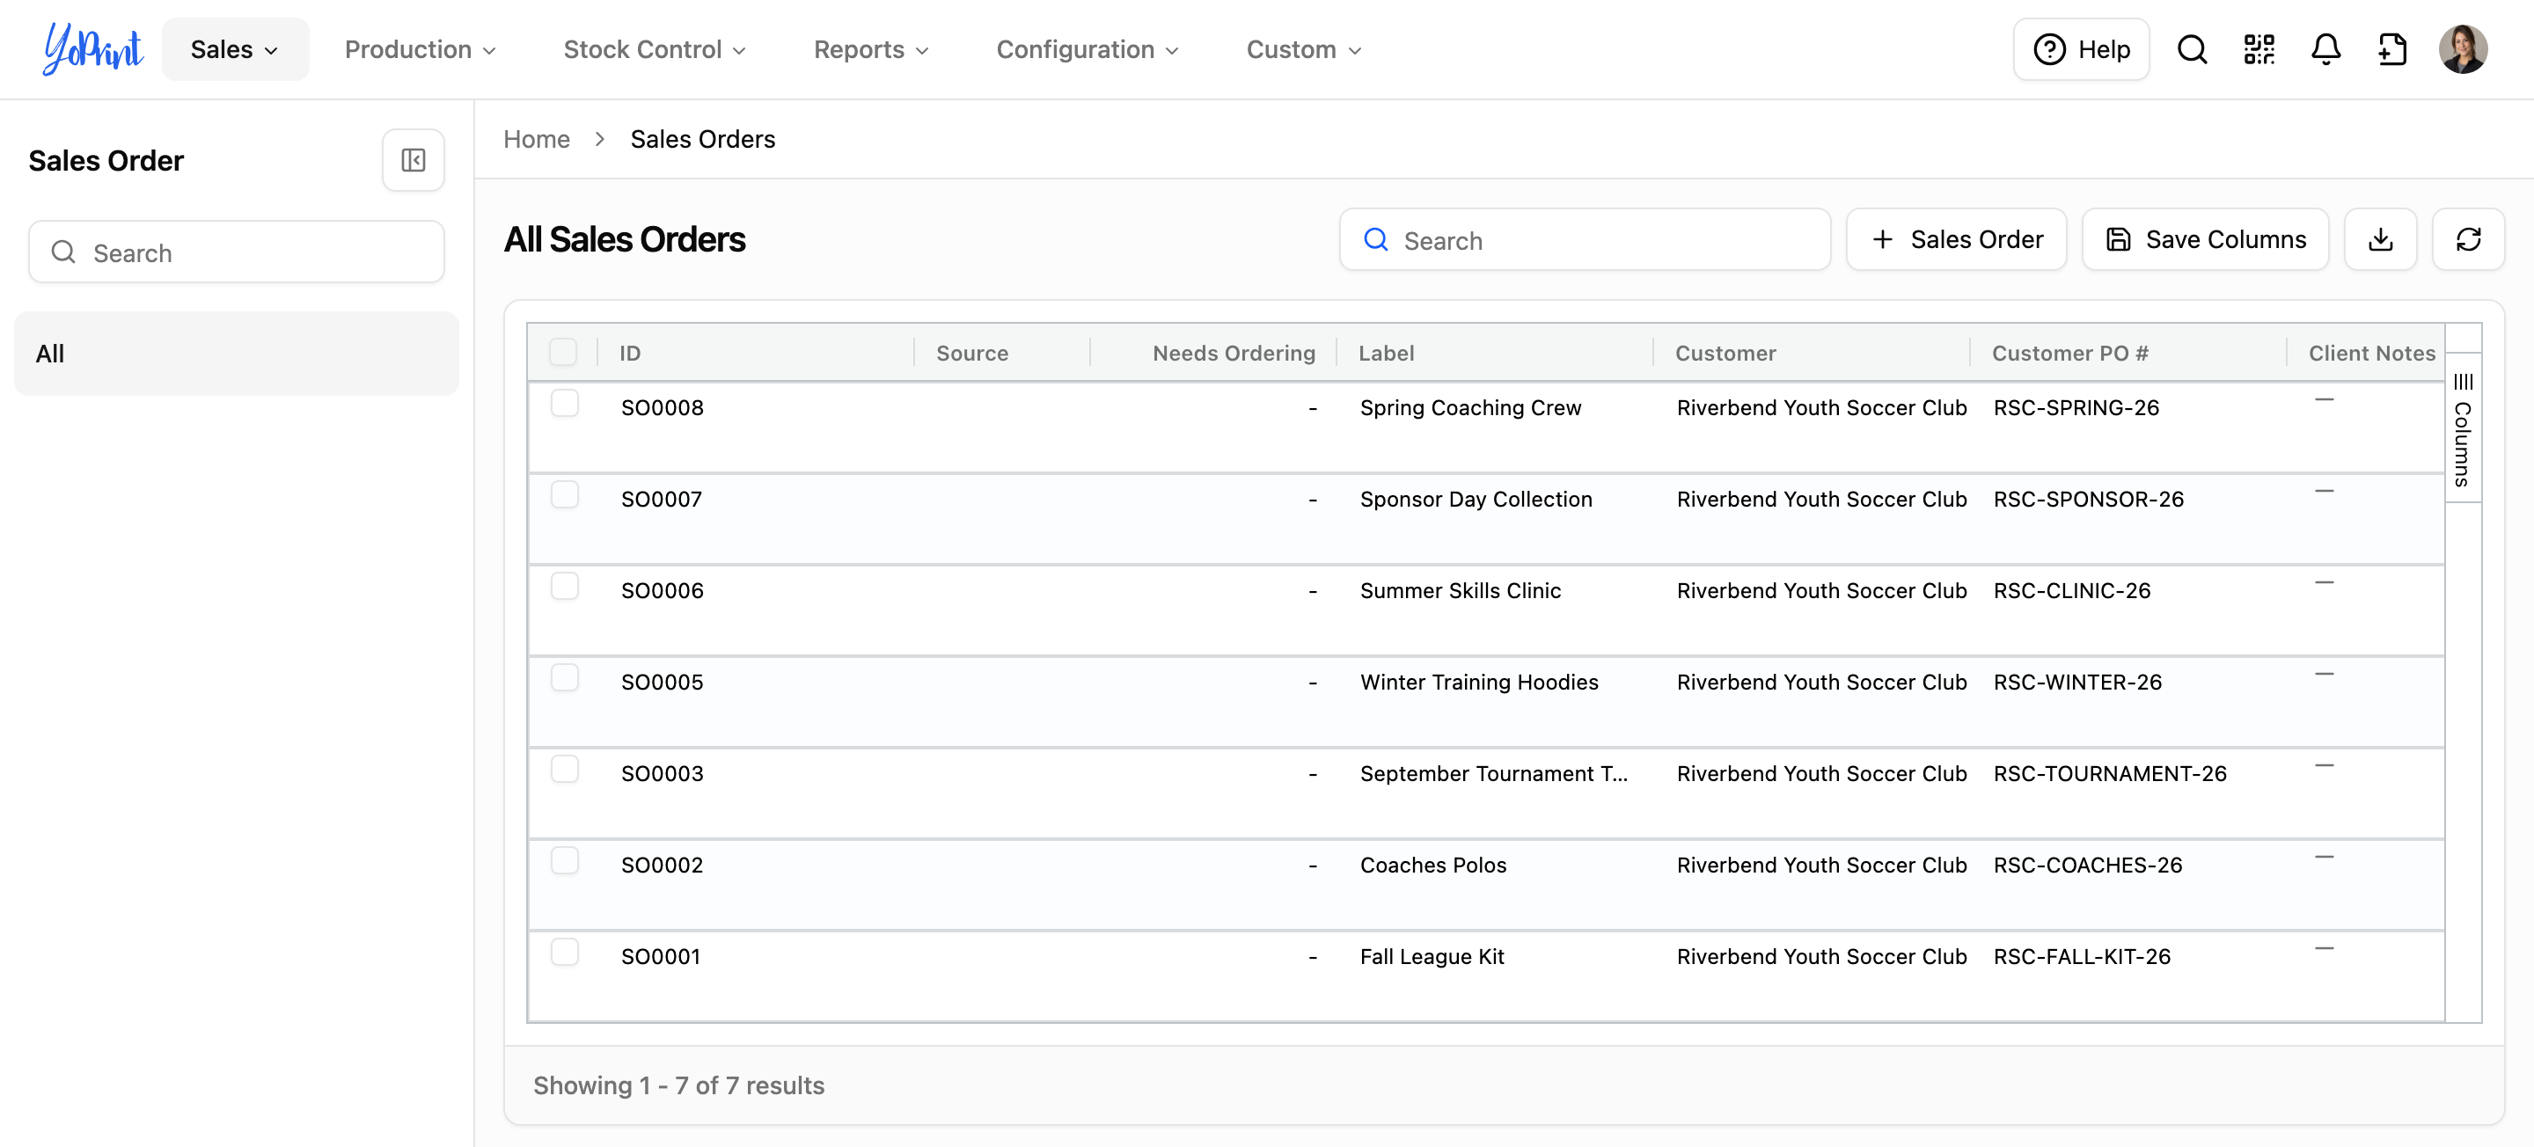Open the Production dropdown menu
2534x1147 pixels.
pos(420,49)
